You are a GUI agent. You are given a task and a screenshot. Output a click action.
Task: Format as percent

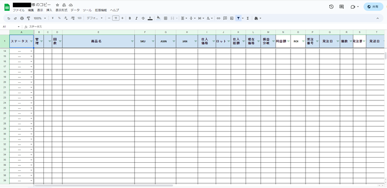click(59, 18)
